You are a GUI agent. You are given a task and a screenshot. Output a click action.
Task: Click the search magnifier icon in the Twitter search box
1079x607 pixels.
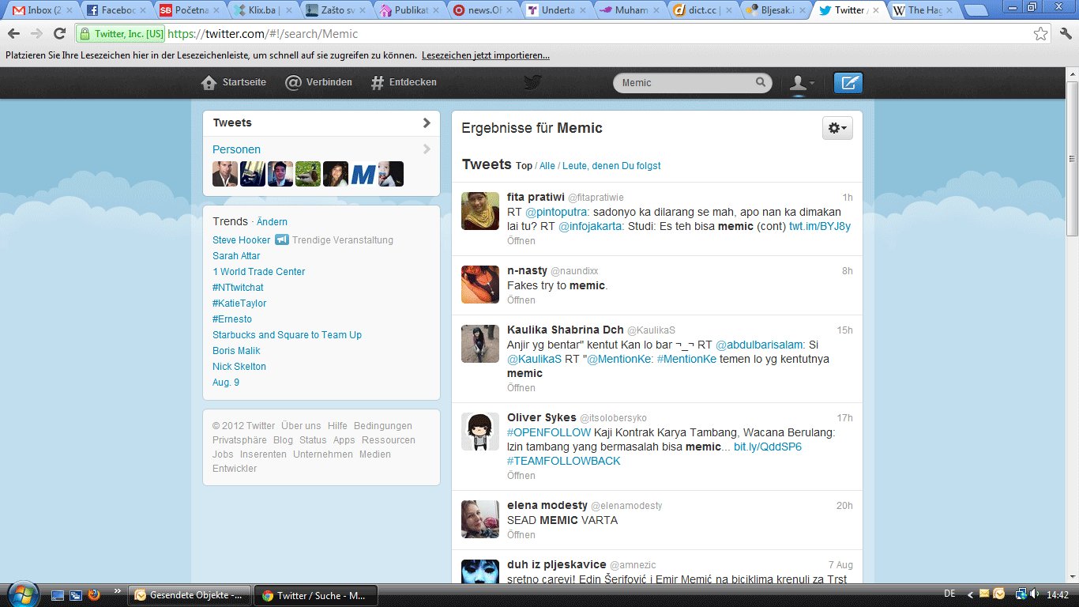pyautogui.click(x=761, y=82)
